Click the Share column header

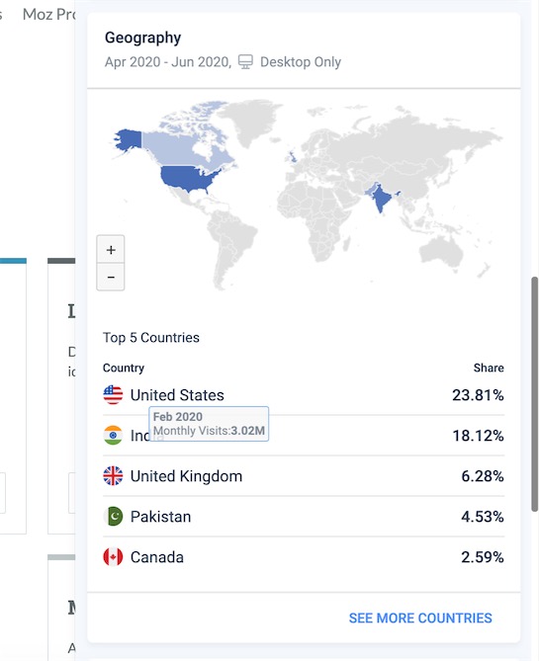[489, 368]
